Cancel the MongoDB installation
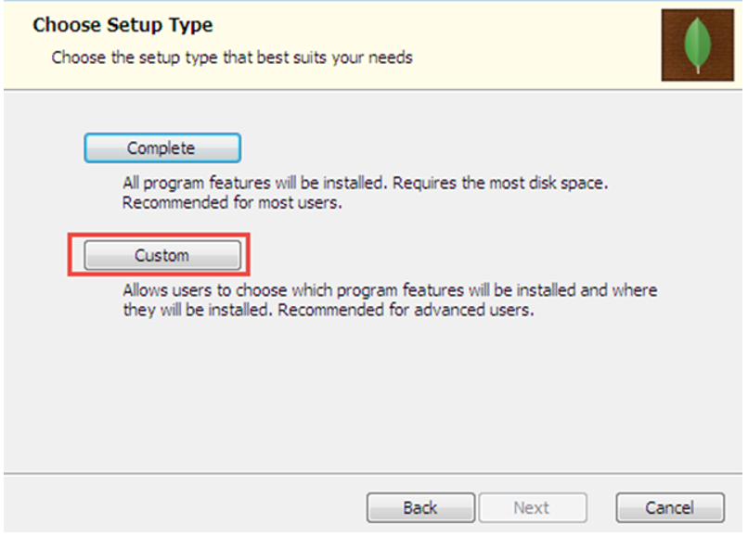 click(x=669, y=507)
